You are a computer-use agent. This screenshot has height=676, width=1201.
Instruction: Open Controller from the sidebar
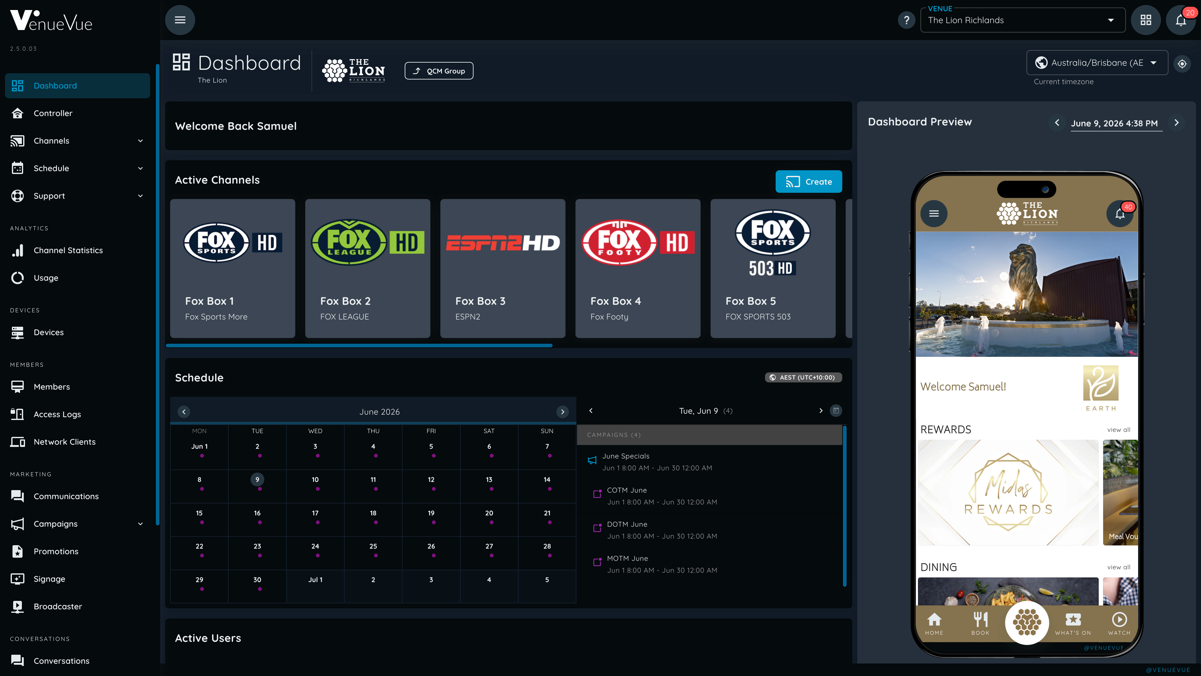coord(77,113)
